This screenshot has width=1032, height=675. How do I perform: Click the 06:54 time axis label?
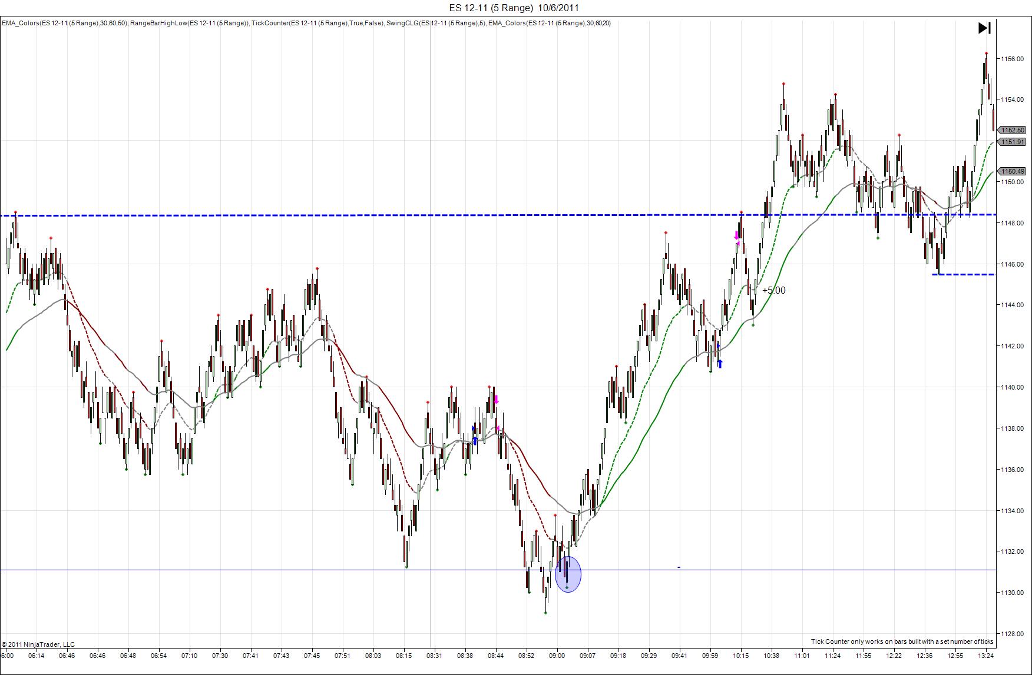click(158, 656)
